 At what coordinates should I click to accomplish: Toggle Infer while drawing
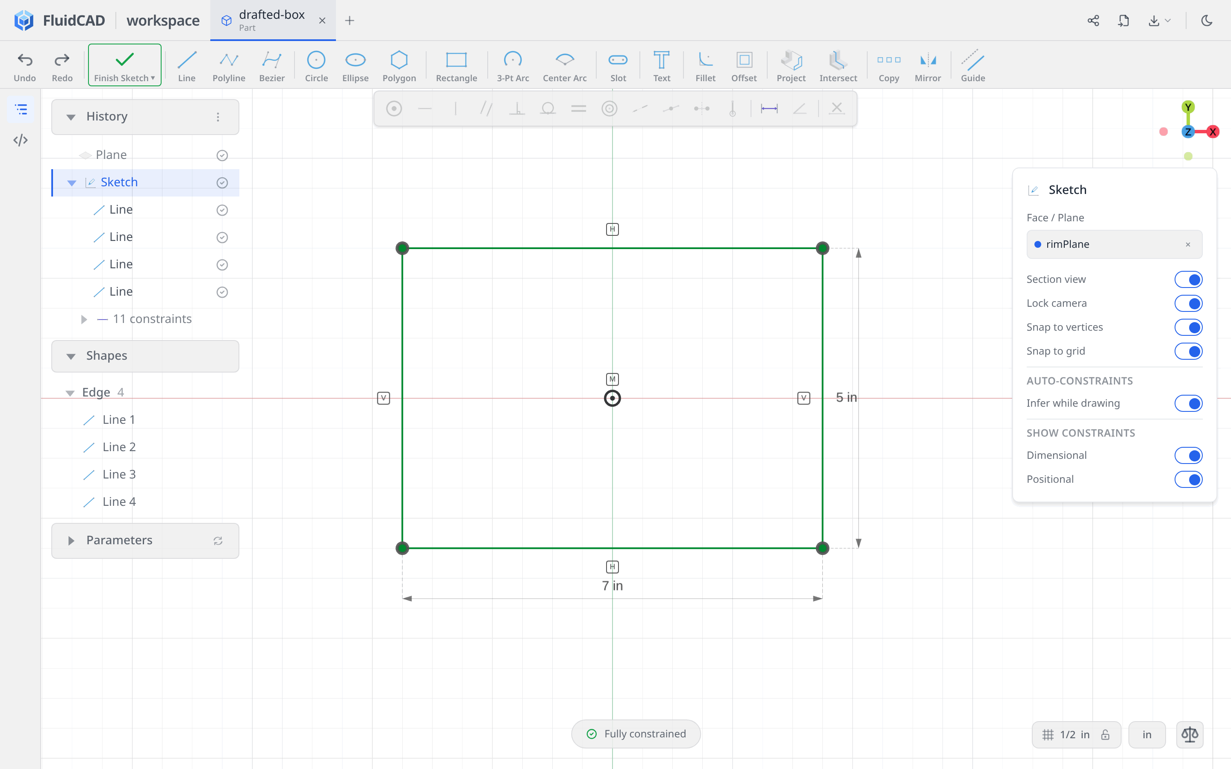pos(1188,403)
